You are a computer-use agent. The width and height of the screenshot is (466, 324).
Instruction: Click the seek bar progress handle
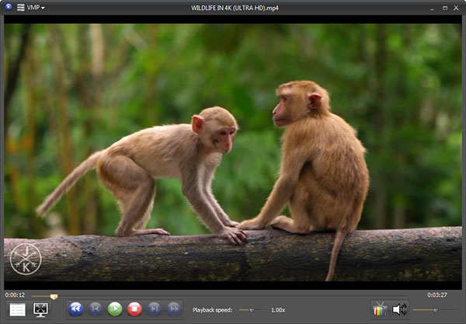[54, 296]
